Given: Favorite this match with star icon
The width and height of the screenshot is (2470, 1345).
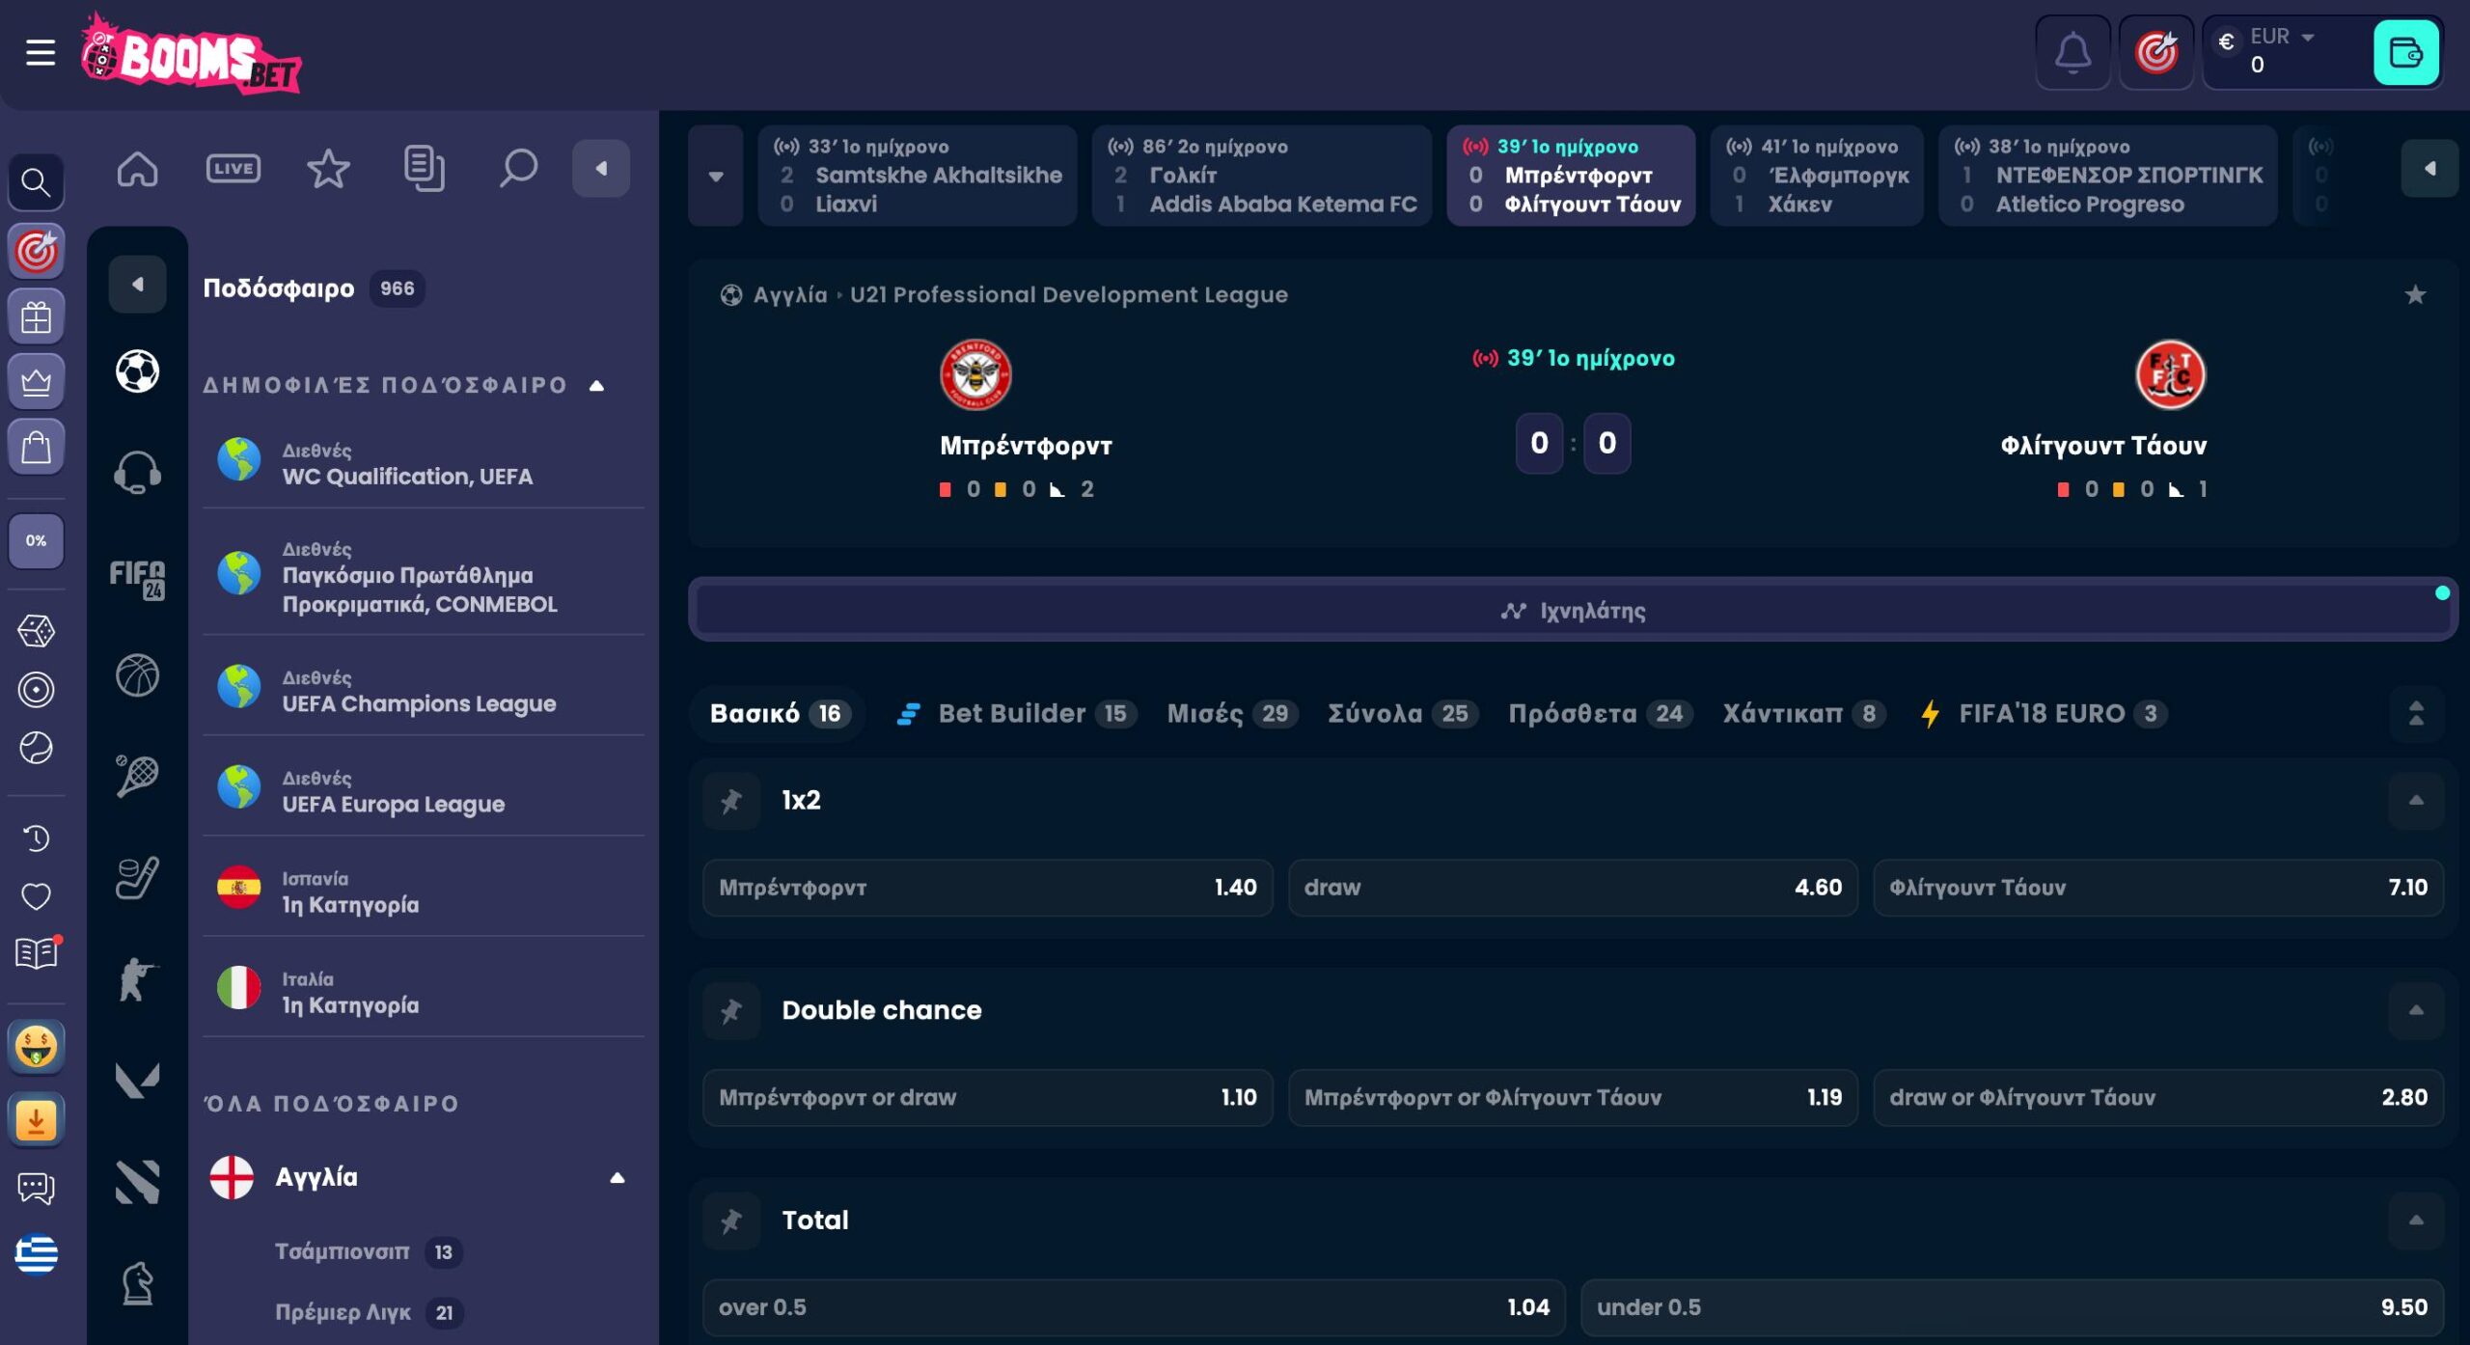Looking at the screenshot, I should click(2415, 295).
